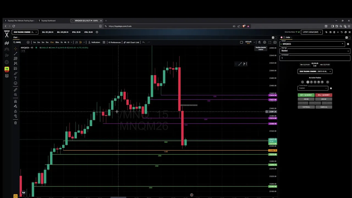Viewport: 352px width, 198px height.
Task: Delete layout with the top trash icon
Action: tap(334, 32)
